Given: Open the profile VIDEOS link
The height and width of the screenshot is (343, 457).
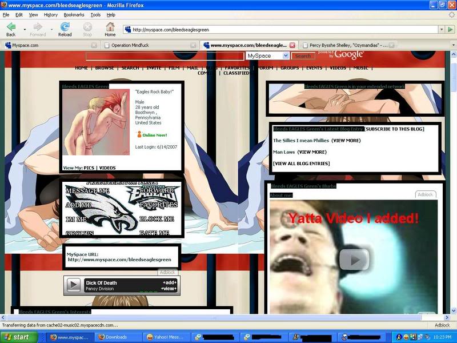Looking at the screenshot, I should [107, 168].
